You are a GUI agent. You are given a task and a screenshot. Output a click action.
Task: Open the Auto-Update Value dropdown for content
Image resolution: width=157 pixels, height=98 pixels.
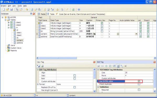pyautogui.click(x=136, y=34)
